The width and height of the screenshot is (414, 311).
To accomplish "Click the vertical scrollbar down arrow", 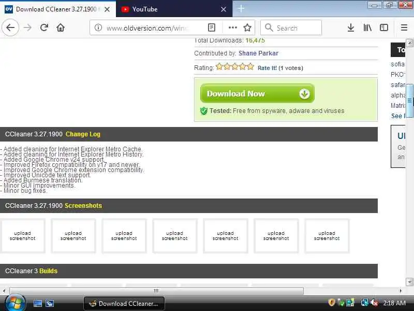I will pos(409,281).
